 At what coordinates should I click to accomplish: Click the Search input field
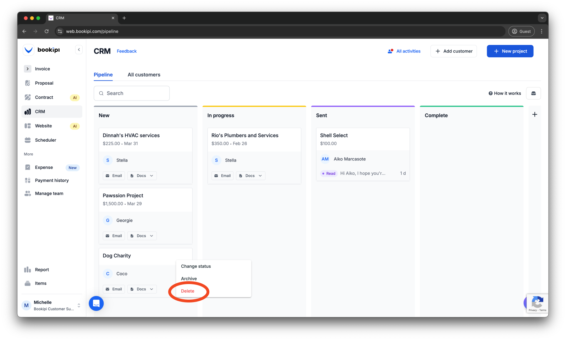132,93
